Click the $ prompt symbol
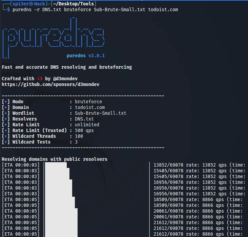The height and width of the screenshot is (237, 248). [8, 9]
